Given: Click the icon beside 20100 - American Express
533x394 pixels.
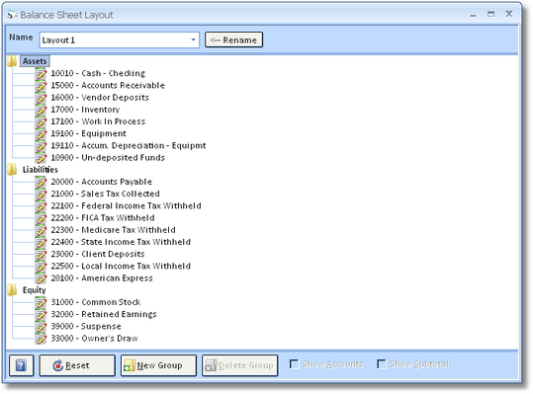Looking at the screenshot, I should pyautogui.click(x=41, y=278).
